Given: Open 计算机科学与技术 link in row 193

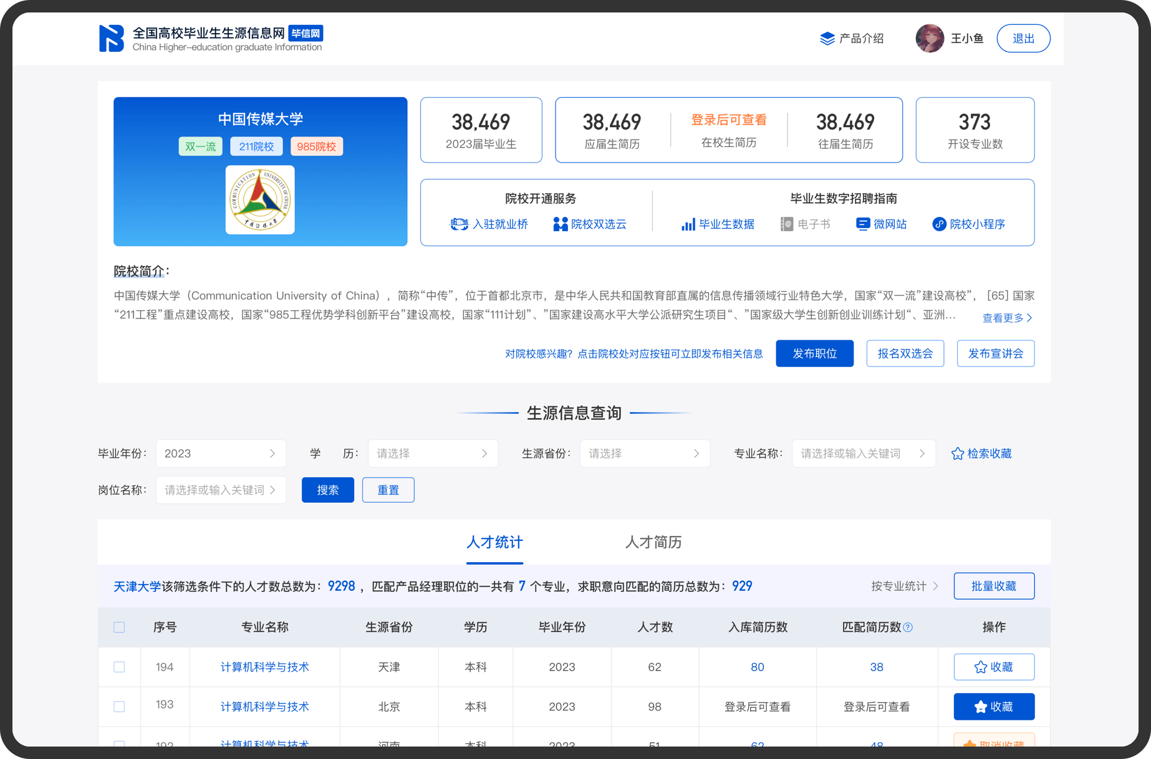Looking at the screenshot, I should pyautogui.click(x=264, y=707).
